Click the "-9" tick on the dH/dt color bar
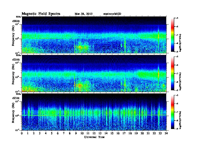The image size is (198, 153). (177, 52)
